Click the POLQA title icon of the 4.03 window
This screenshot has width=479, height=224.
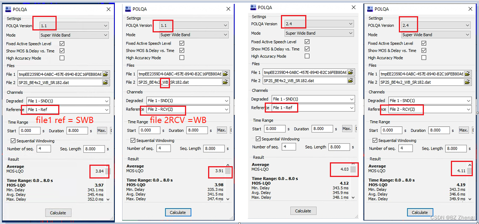254,7
